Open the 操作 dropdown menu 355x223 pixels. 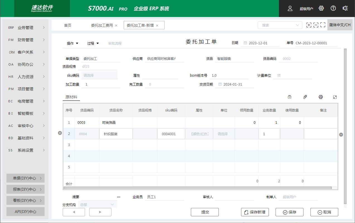(72, 43)
